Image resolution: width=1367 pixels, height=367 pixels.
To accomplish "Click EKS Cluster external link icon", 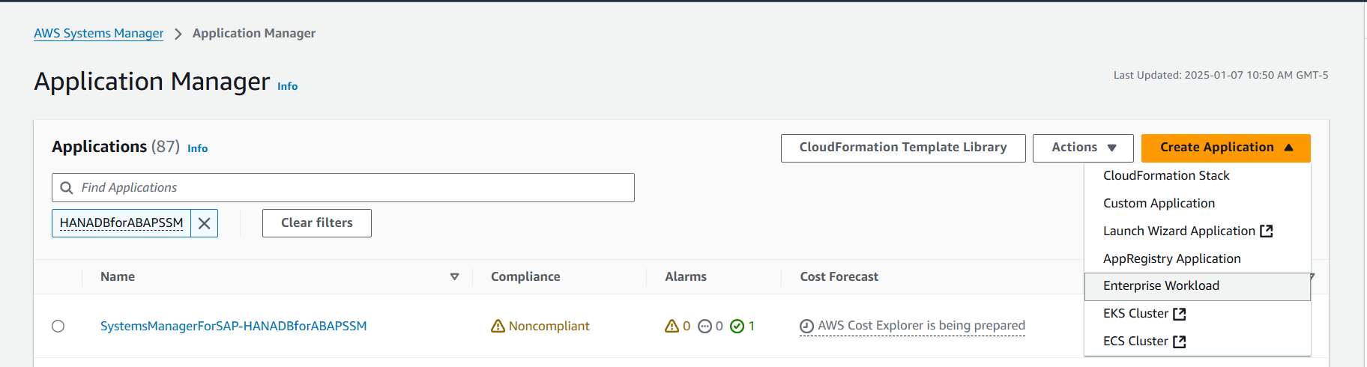I will coord(1179,314).
